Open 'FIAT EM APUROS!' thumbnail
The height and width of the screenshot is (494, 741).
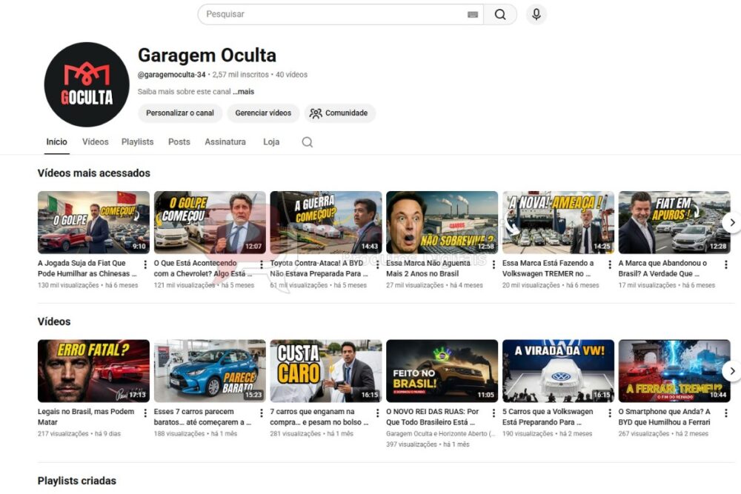[674, 222]
